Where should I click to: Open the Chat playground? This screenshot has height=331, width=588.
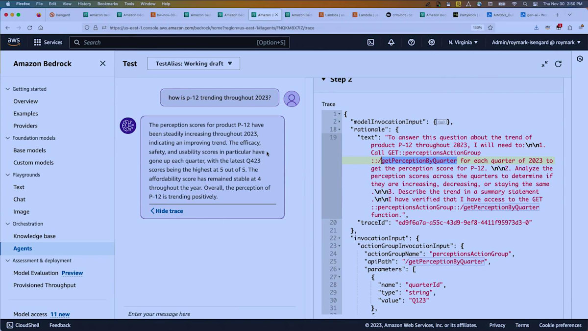point(19,200)
